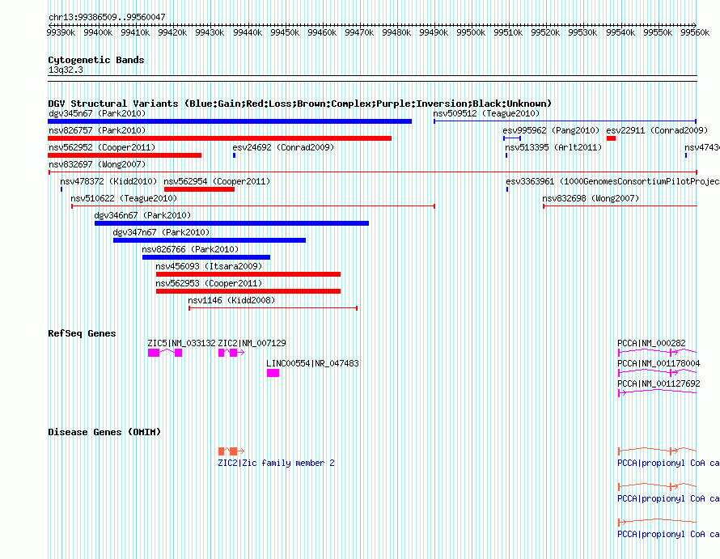Screen dimensions: 720x559
Task: Select the red nsv456093 (Itsara2009) bar
Action: [x=248, y=274]
